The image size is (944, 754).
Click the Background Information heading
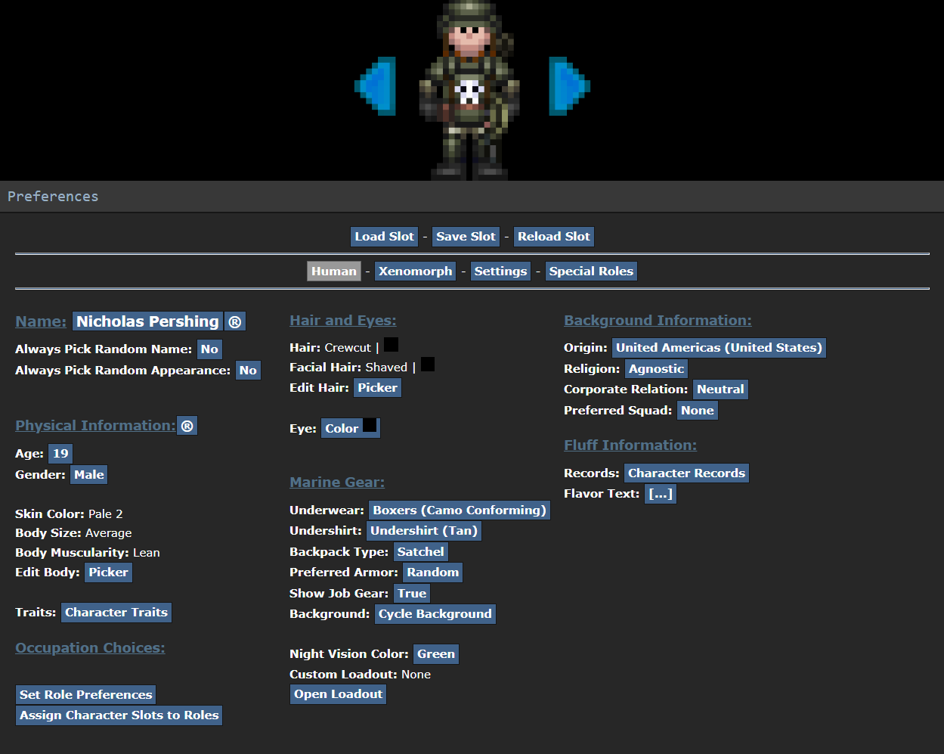point(658,321)
